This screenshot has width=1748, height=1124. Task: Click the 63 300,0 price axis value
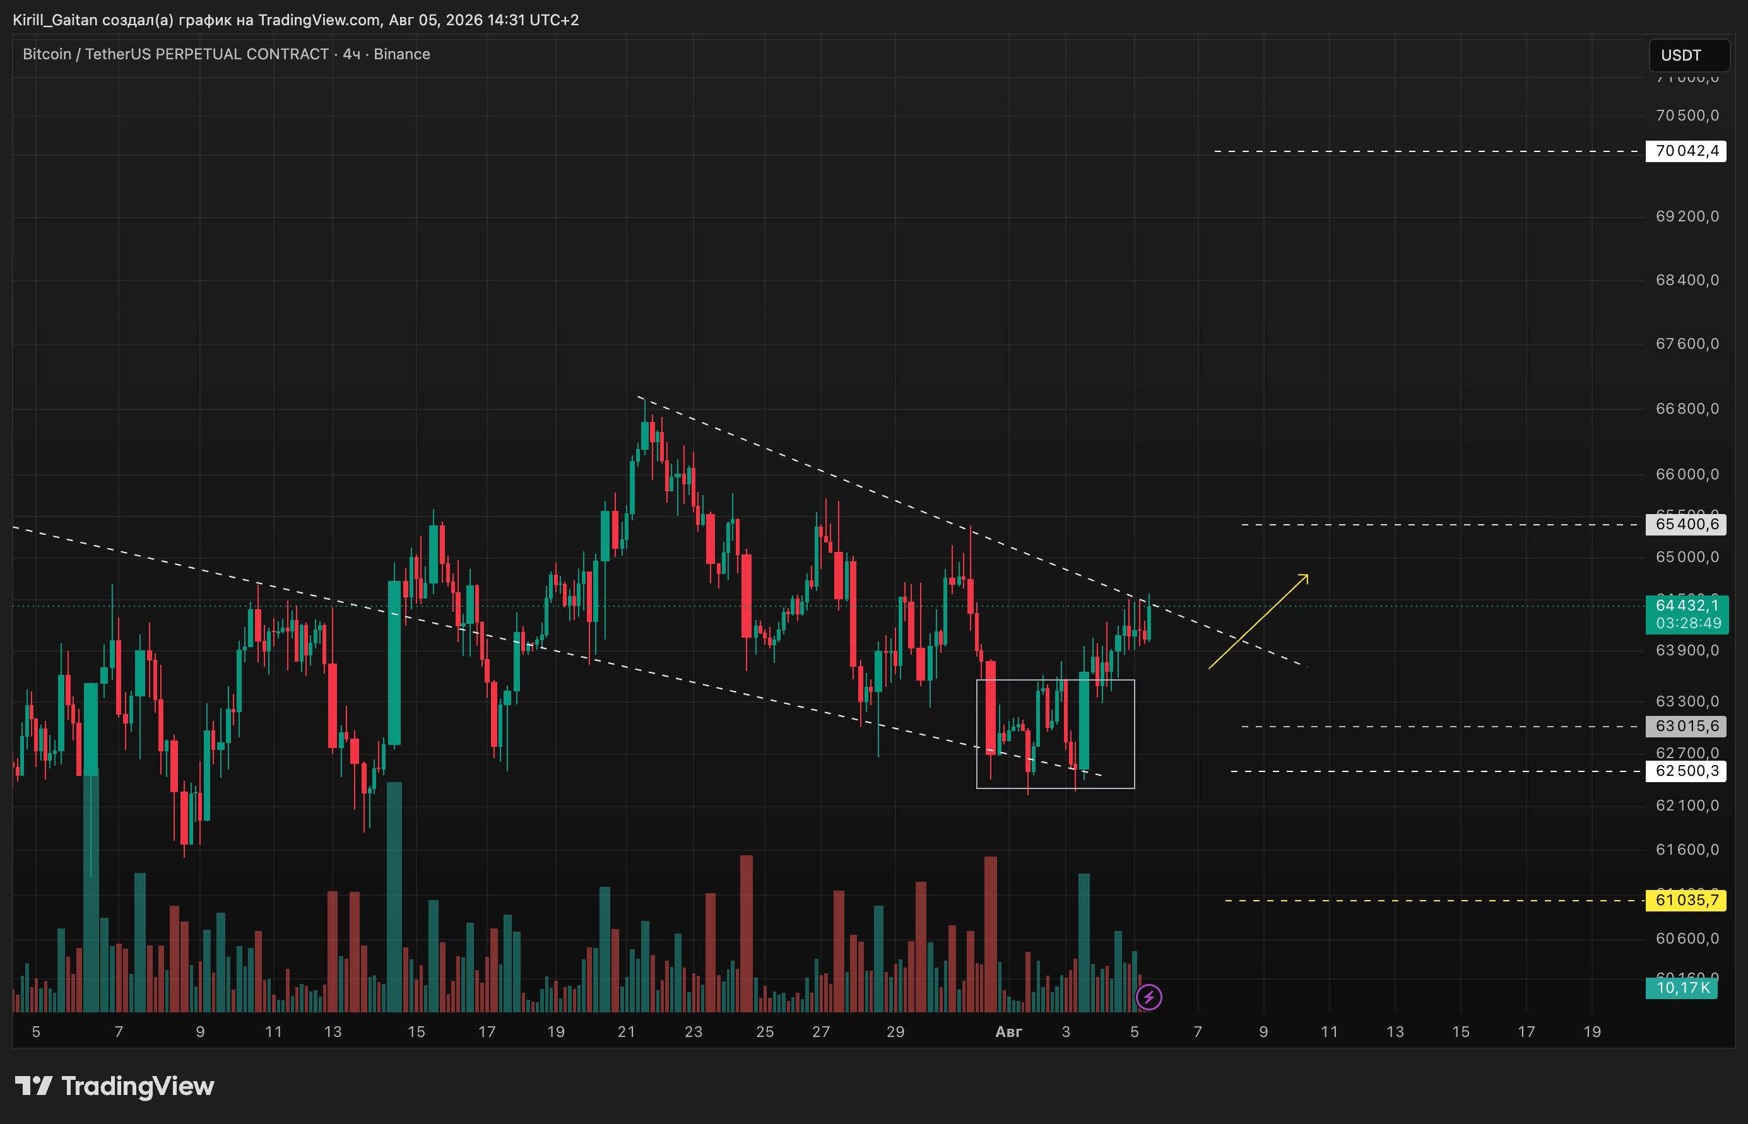[x=1687, y=701]
